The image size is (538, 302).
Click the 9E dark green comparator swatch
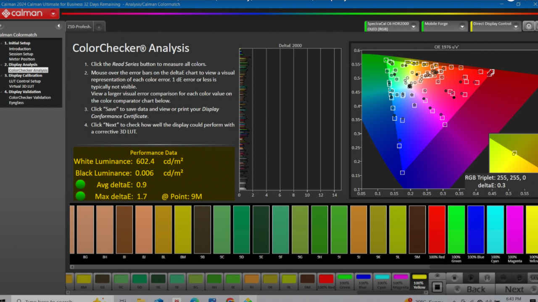(261, 229)
